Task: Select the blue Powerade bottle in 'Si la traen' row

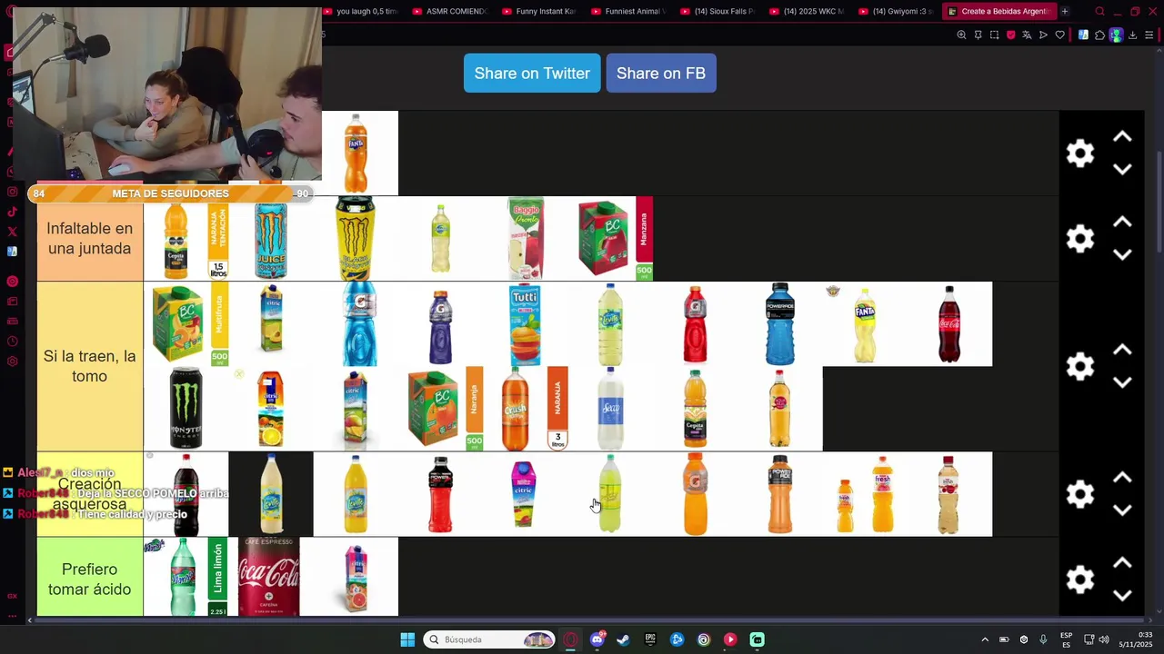Action: pos(780,324)
